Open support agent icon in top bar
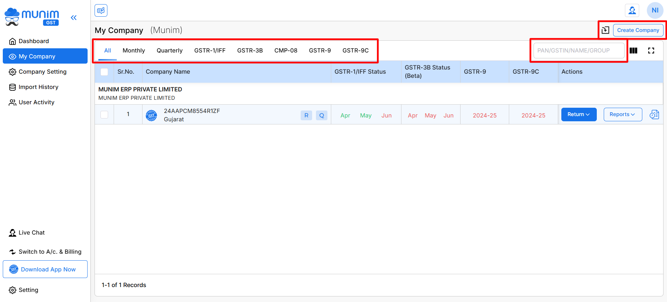This screenshot has width=667, height=302. pyautogui.click(x=632, y=10)
